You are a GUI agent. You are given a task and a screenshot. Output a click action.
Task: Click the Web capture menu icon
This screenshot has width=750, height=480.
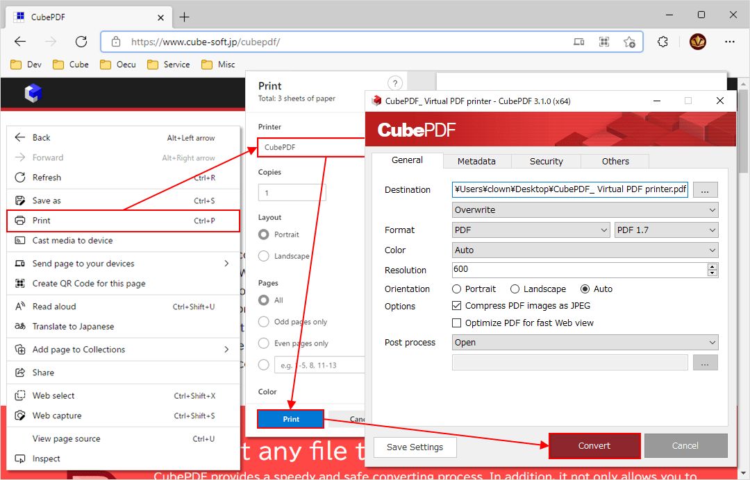click(21, 415)
